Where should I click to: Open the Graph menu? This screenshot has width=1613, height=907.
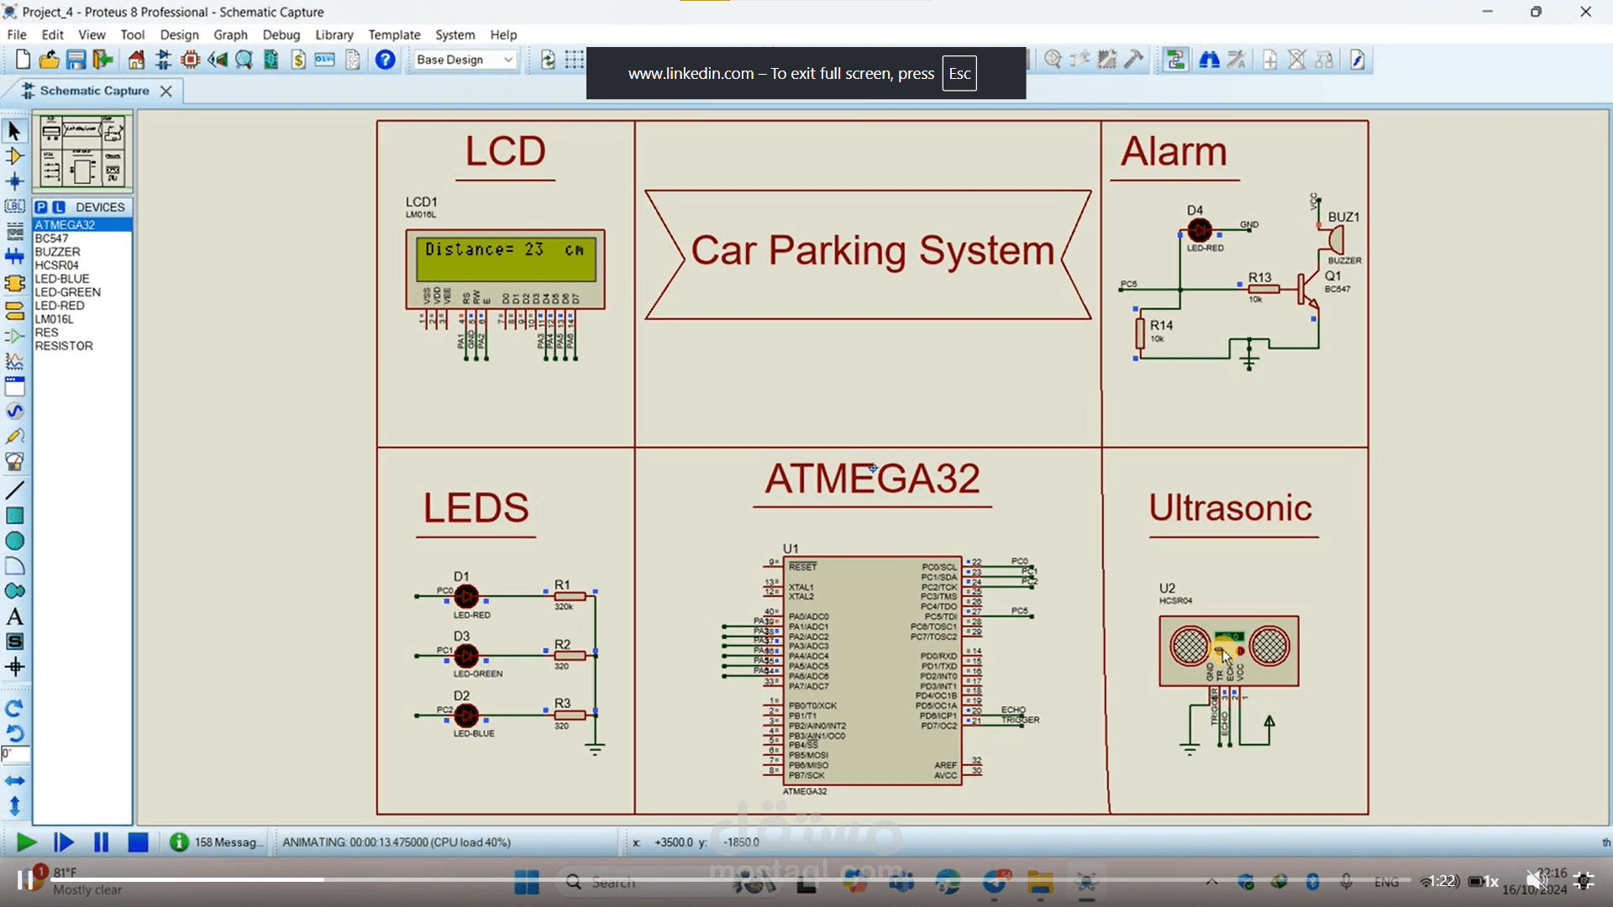click(x=230, y=34)
